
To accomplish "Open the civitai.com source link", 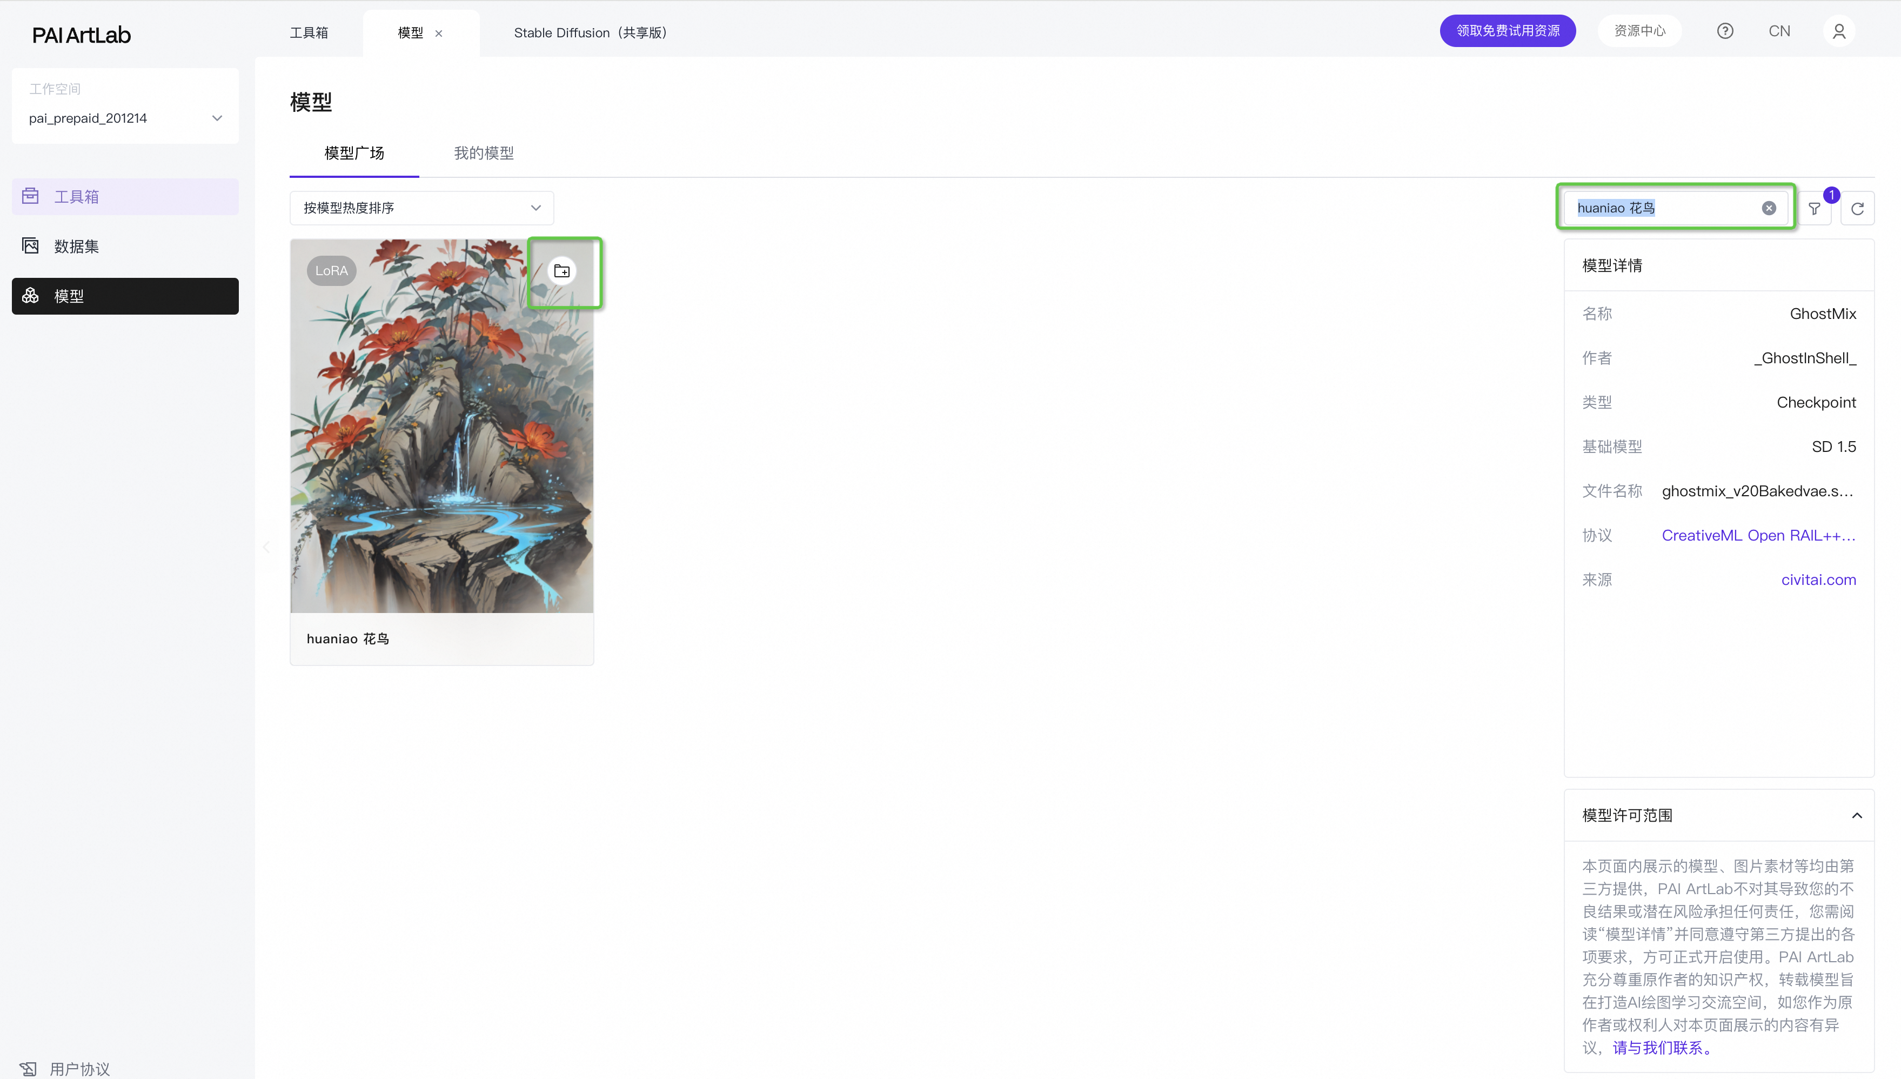I will [x=1818, y=580].
